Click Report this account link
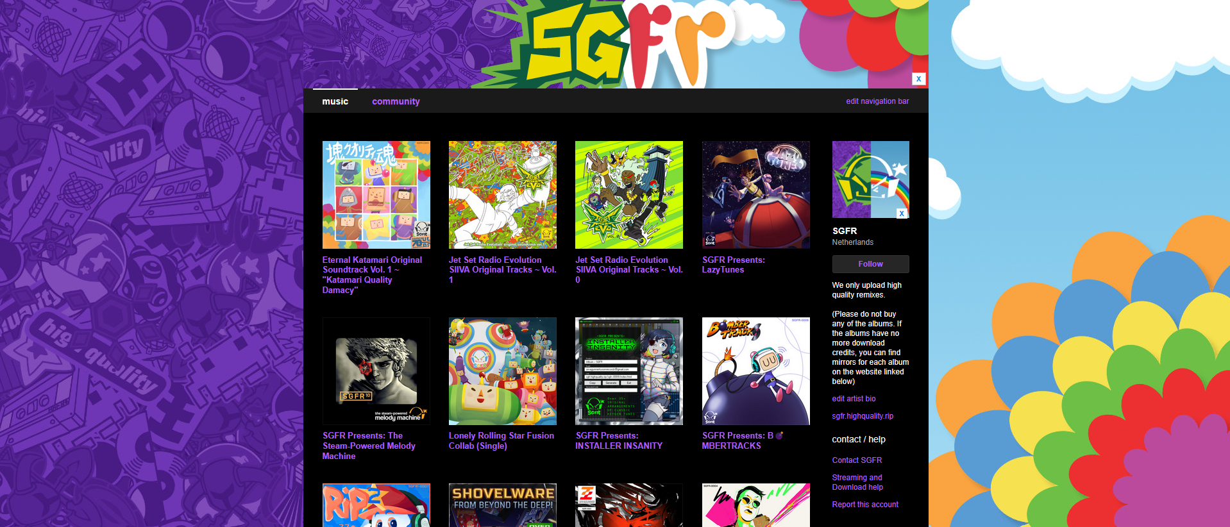The width and height of the screenshot is (1230, 527). (x=865, y=505)
